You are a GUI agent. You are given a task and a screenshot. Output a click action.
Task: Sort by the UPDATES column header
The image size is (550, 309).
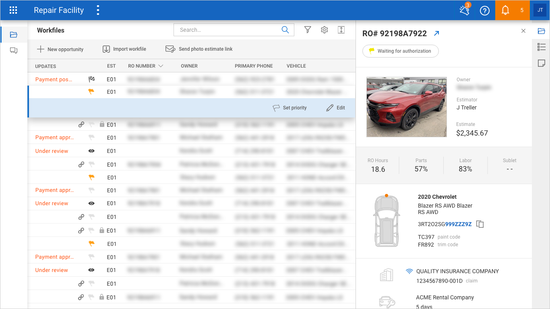point(45,66)
